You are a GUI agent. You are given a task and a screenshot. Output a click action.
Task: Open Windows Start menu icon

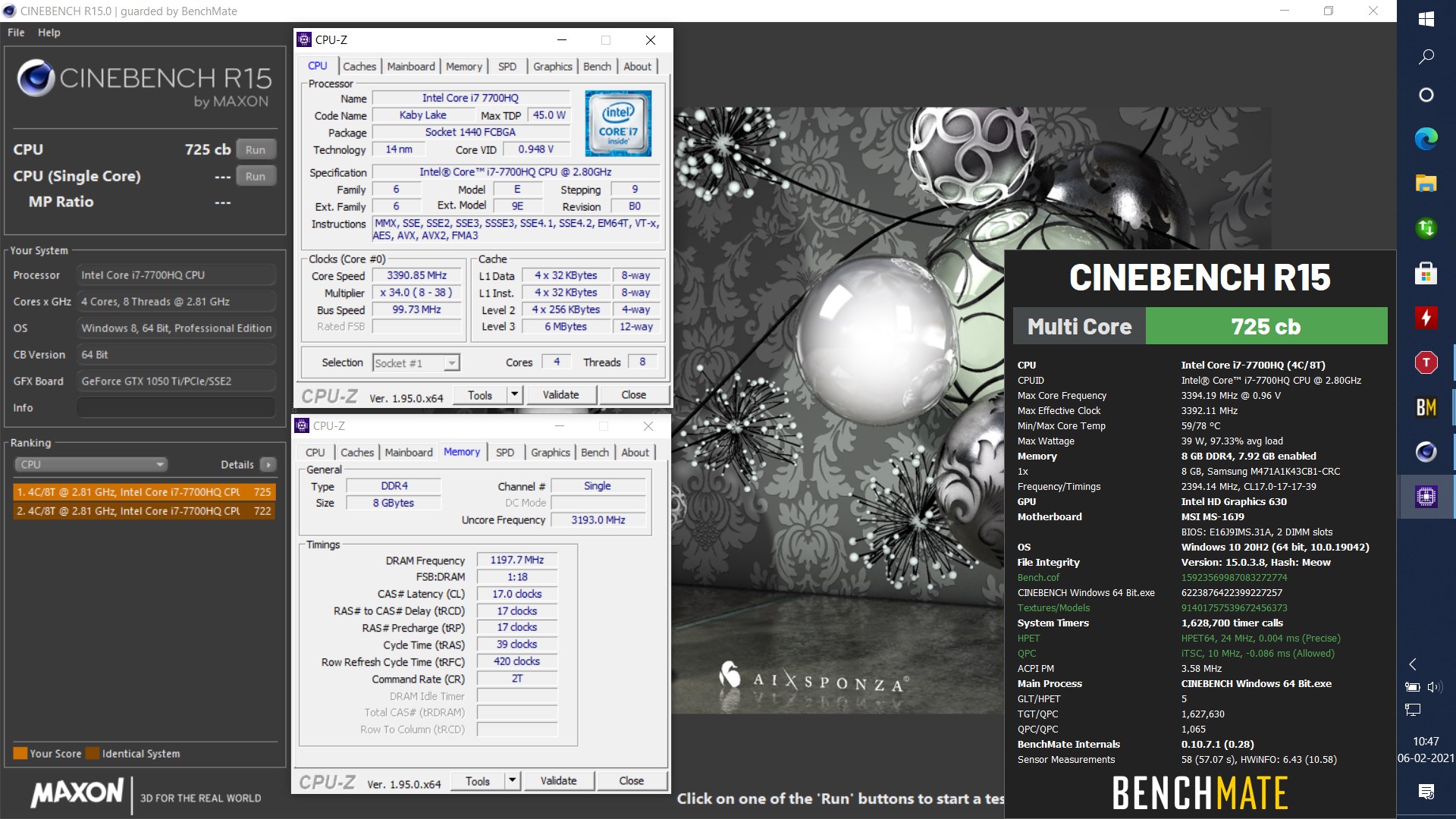[x=1426, y=19]
